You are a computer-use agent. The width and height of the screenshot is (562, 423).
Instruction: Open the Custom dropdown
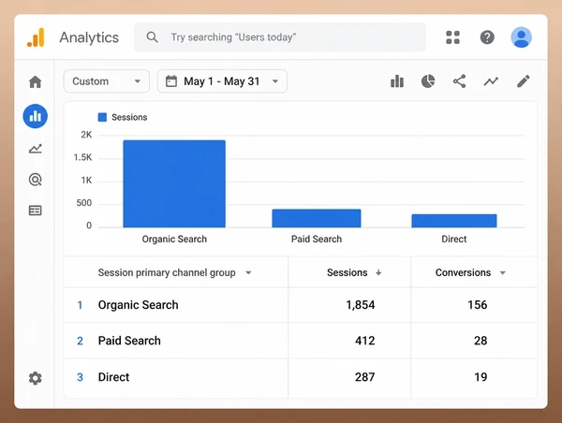[107, 81]
